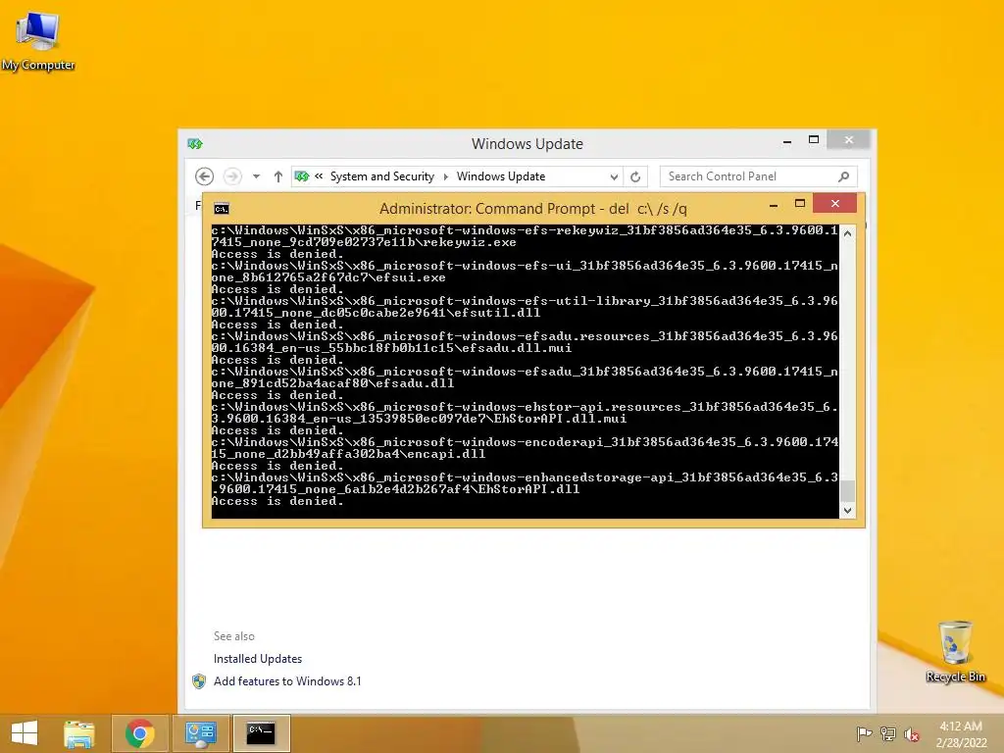Image resolution: width=1004 pixels, height=753 pixels.
Task: Open Add features to Windows 8.1 link
Action: pyautogui.click(x=287, y=681)
